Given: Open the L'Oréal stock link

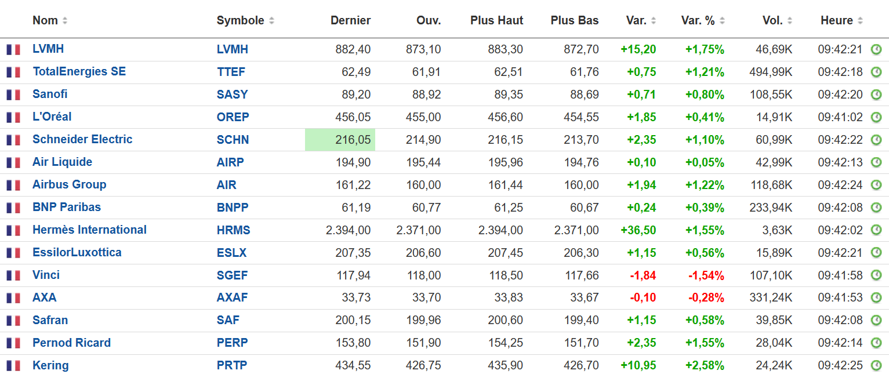Looking at the screenshot, I should click(52, 117).
